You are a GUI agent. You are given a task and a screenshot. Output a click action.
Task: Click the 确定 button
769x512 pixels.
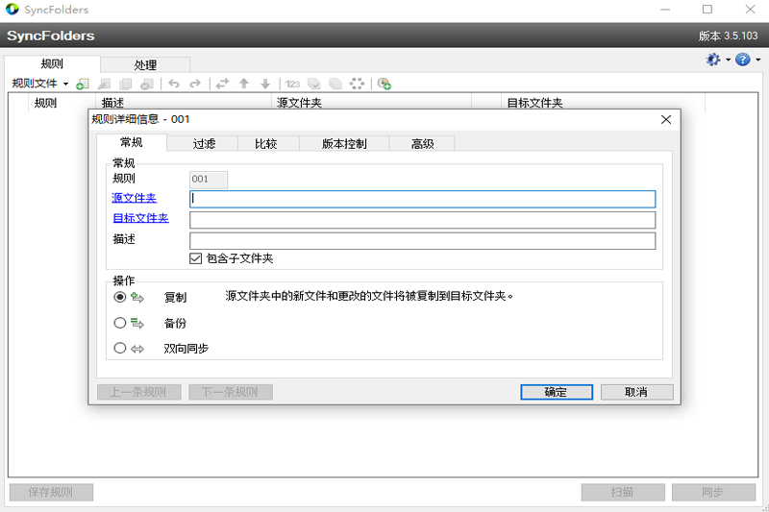[557, 392]
